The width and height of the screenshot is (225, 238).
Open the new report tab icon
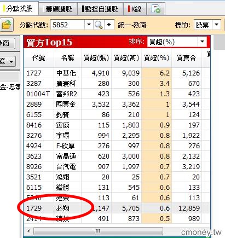[156, 9]
